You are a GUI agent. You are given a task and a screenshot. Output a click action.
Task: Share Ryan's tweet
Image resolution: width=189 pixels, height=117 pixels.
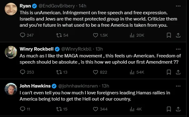tap(178, 35)
